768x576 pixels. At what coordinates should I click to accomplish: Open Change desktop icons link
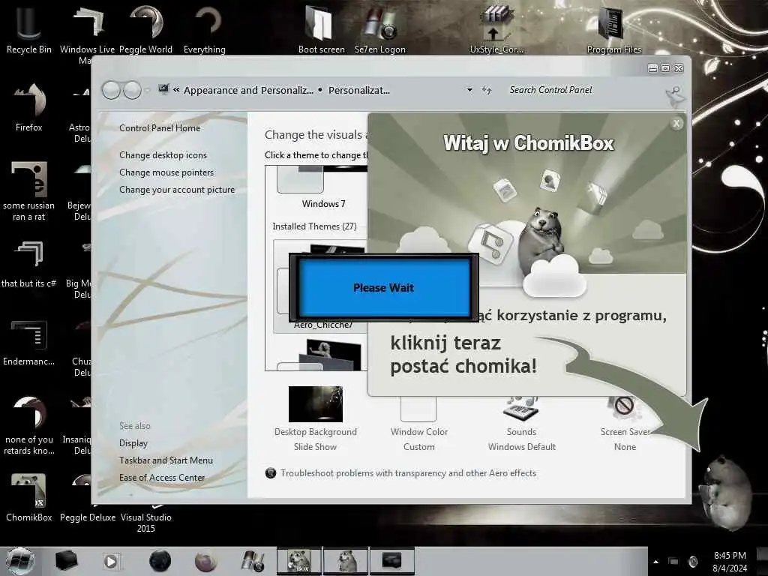pos(163,154)
